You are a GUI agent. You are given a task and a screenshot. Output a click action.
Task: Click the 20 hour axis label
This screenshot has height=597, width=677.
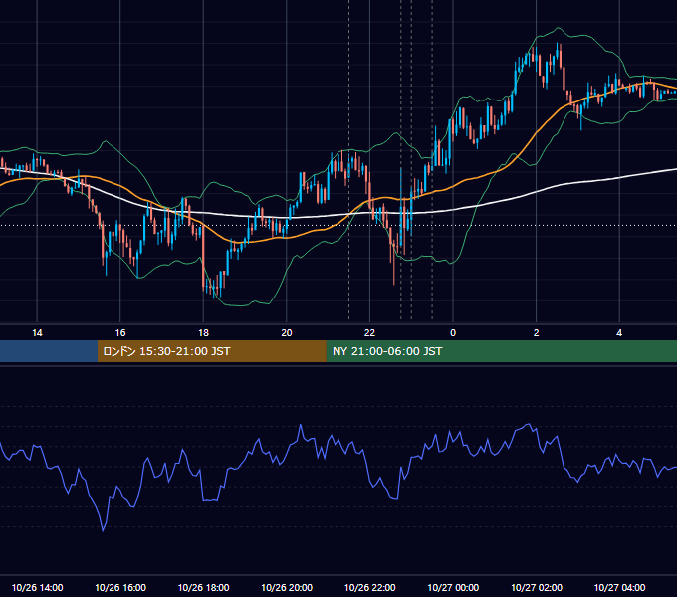[287, 333]
